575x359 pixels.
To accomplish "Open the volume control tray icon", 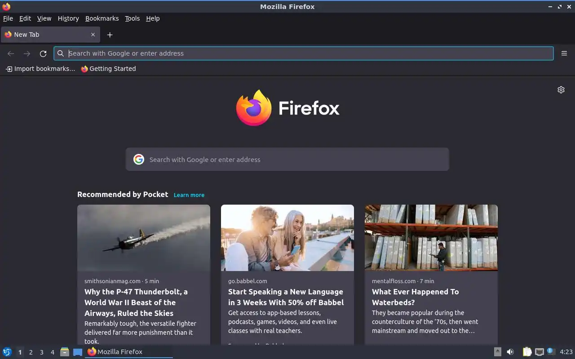I will [x=510, y=352].
